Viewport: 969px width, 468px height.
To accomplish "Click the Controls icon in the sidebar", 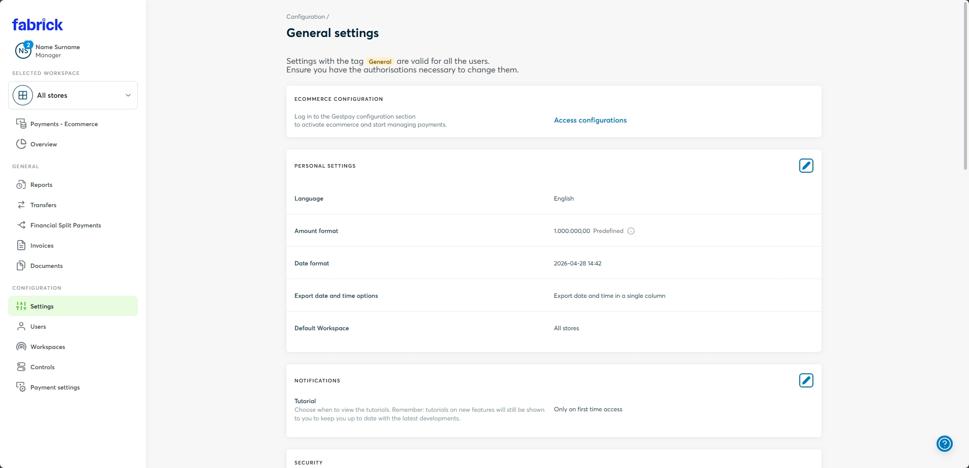I will pos(21,367).
